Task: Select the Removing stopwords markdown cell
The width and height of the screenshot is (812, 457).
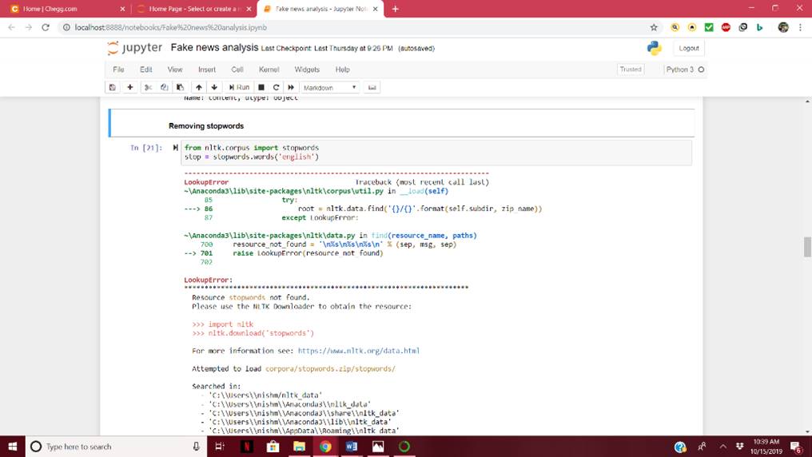Action: point(401,123)
